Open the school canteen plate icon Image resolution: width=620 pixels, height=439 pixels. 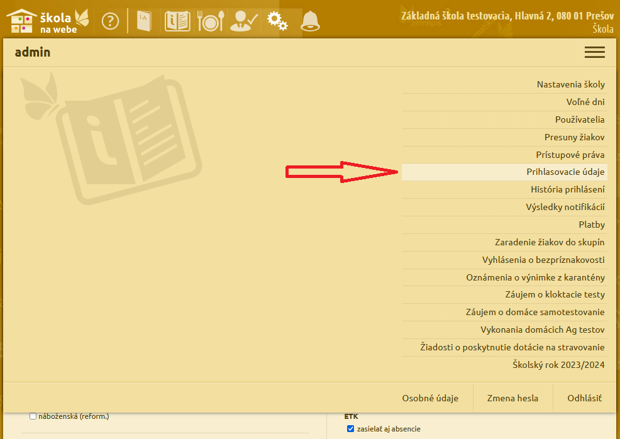coord(211,21)
